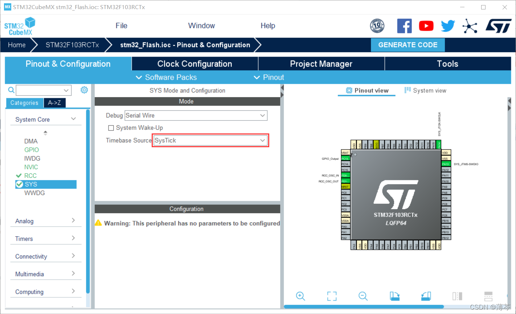Click the NRST pin on the chip

[345, 187]
